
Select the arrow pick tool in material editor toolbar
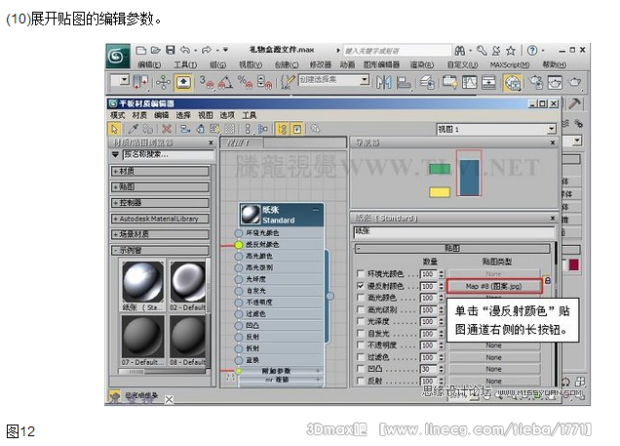coord(114,128)
